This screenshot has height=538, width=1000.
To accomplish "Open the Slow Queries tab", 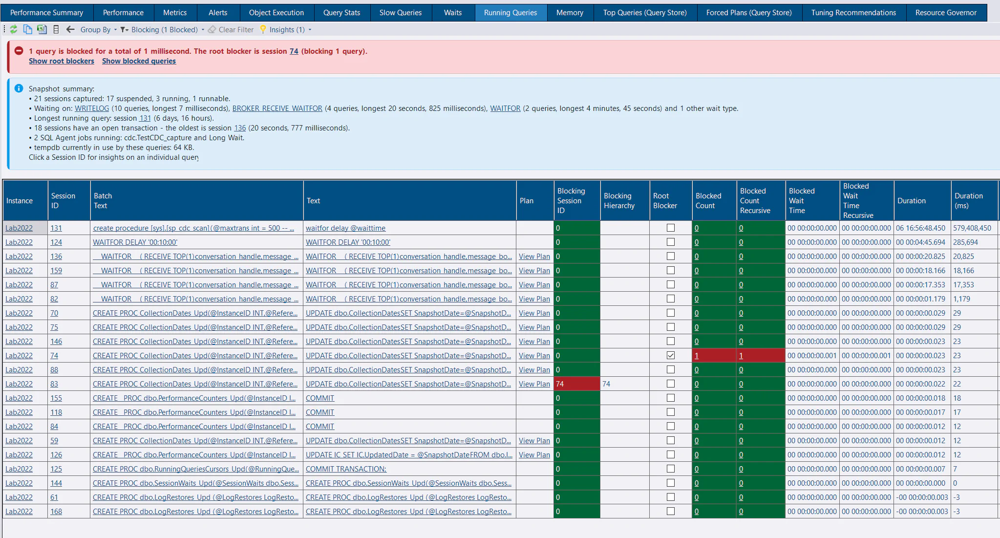I will [401, 13].
